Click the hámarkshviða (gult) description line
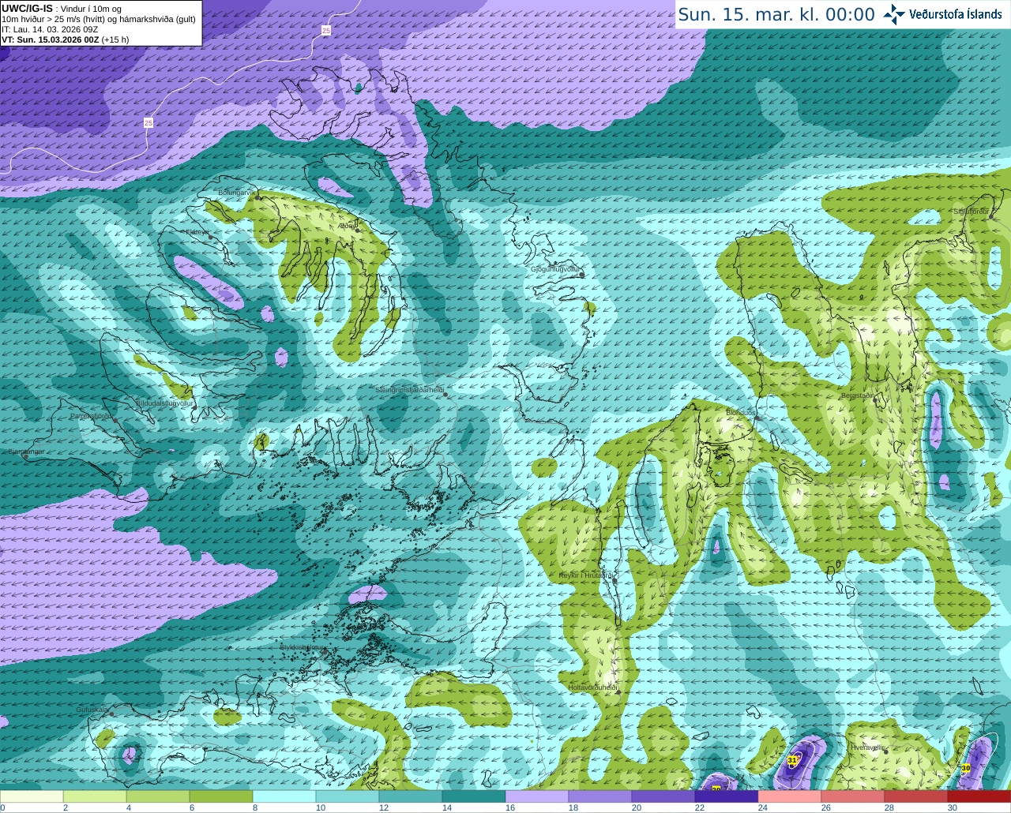 point(99,19)
